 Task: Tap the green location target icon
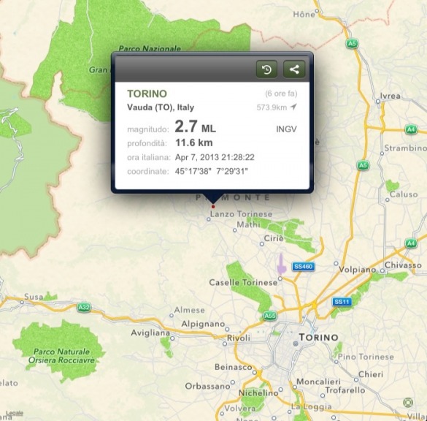(x=408, y=402)
